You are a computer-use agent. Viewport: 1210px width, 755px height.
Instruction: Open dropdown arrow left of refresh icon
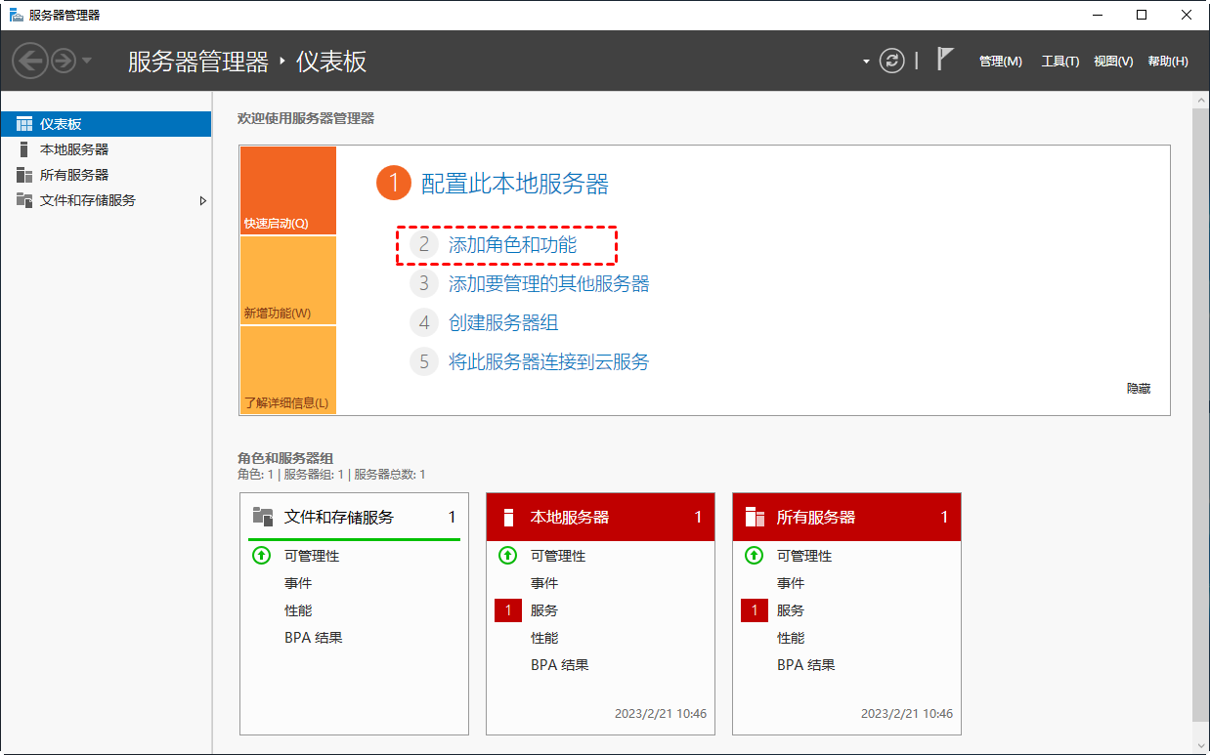pyautogui.click(x=866, y=62)
